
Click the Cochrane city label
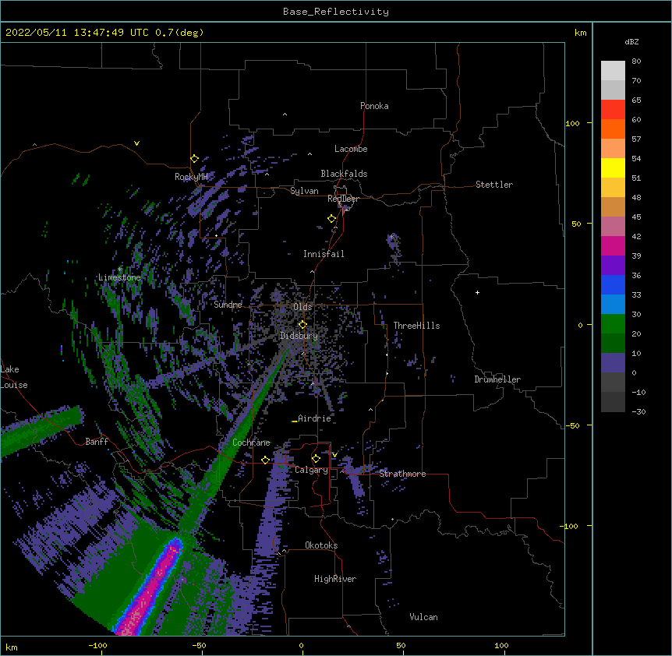coord(251,443)
